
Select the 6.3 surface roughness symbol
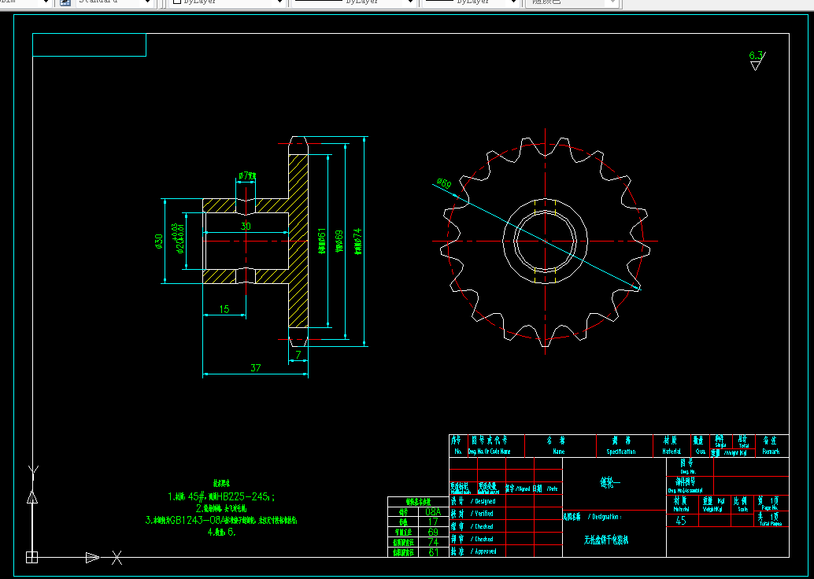(757, 61)
